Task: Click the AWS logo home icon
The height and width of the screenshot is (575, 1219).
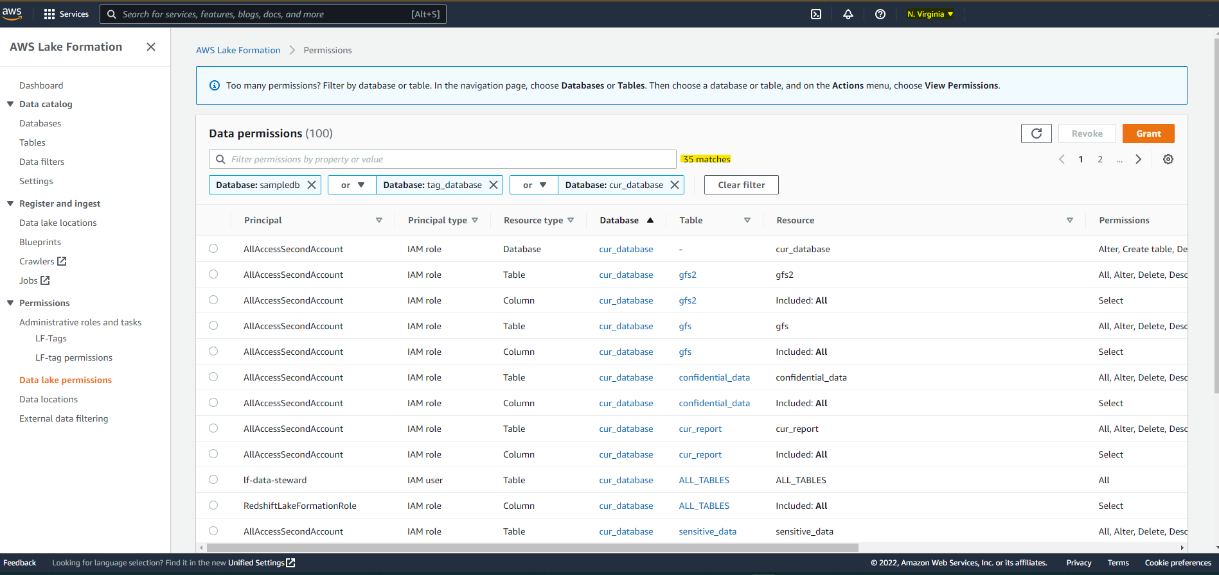Action: pos(12,13)
